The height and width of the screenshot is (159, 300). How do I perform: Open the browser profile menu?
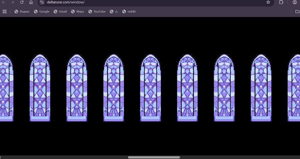pyautogui.click(x=295, y=2)
